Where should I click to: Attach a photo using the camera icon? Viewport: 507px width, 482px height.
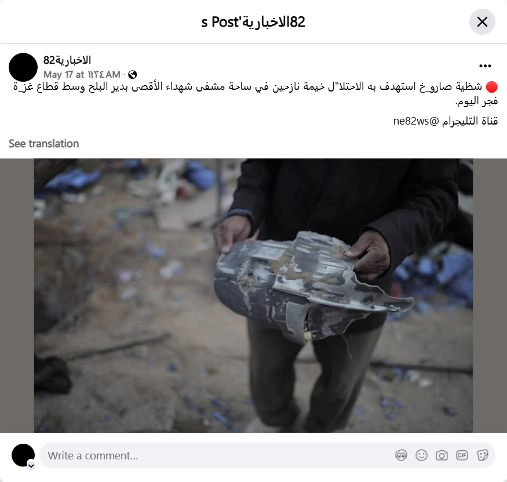(x=442, y=455)
